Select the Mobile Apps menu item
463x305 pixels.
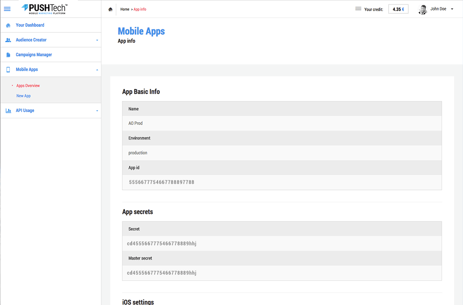pos(27,69)
